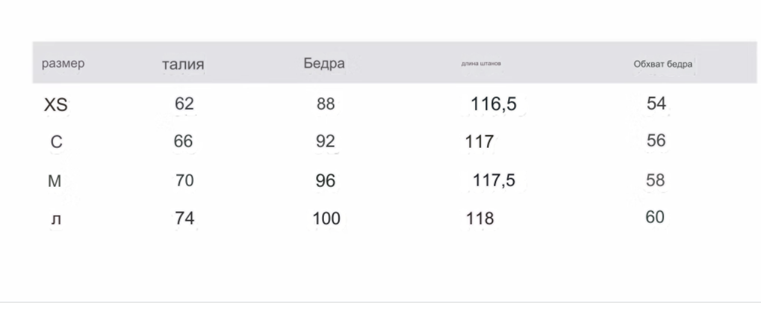Select the длина штанов header
Image resolution: width=761 pixels, height=310 pixels.
coord(481,63)
